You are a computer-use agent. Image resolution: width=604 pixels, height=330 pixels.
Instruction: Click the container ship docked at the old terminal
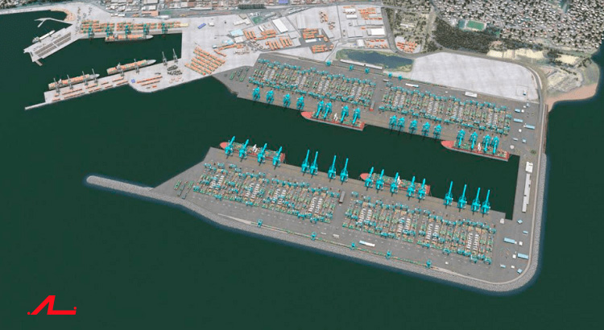(x=129, y=38)
